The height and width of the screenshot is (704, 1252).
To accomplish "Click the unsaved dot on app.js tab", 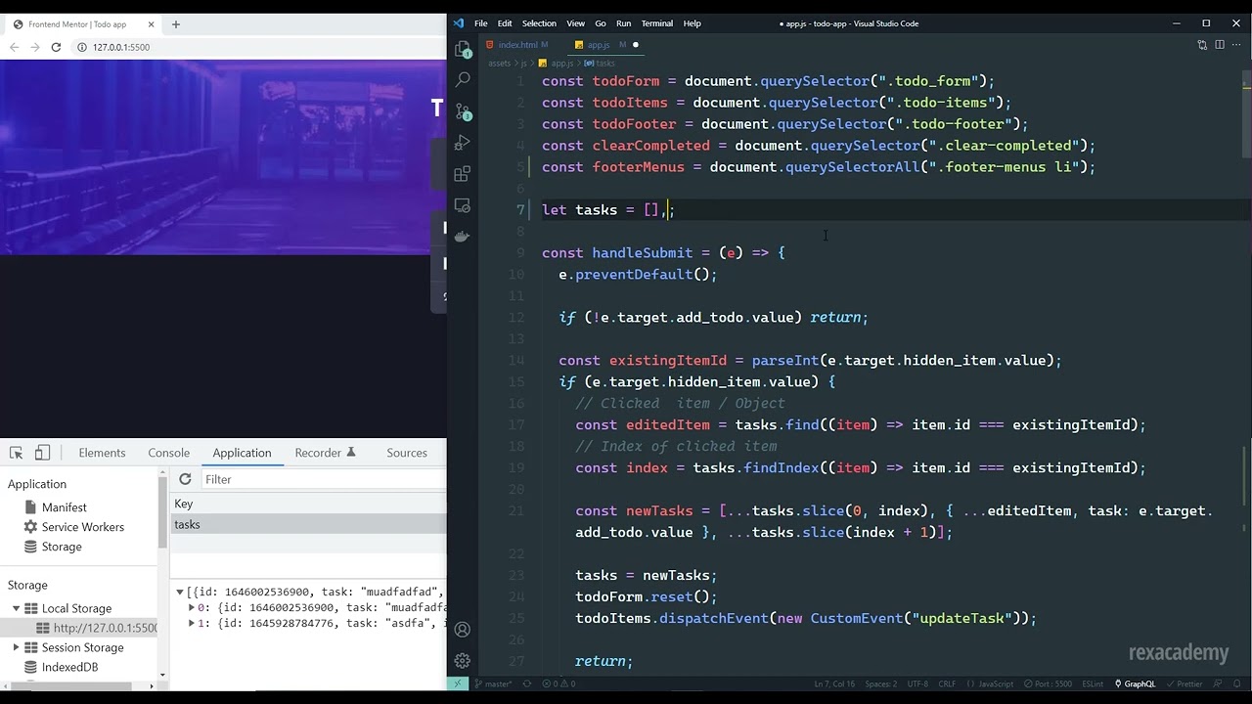I will [x=636, y=45].
